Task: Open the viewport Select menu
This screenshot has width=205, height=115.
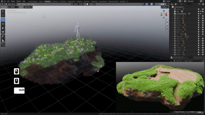Action: point(24,4)
